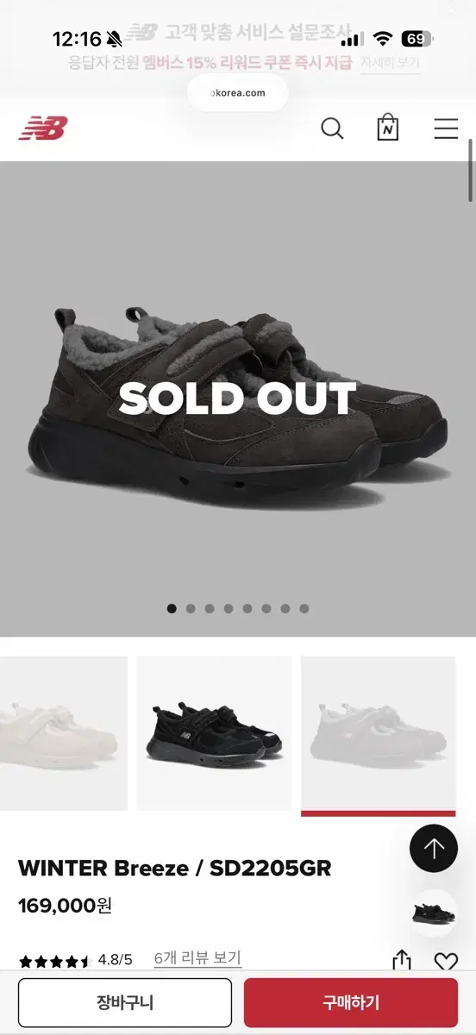Open the shopping bag icon
This screenshot has height=1035, width=476.
[388, 129]
